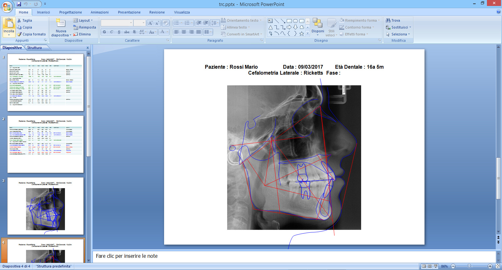The height and width of the screenshot is (270, 502).
Task: Select the arrow line shape
Action: point(283,21)
